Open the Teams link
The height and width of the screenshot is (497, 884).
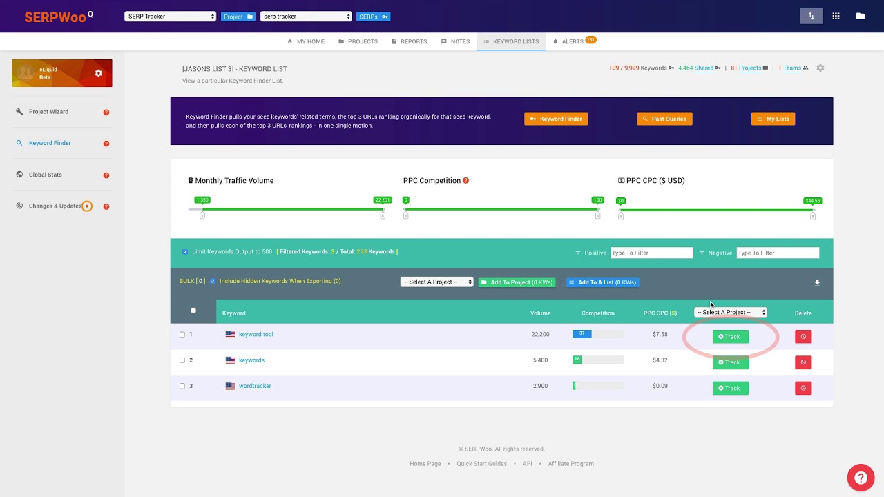(x=791, y=68)
